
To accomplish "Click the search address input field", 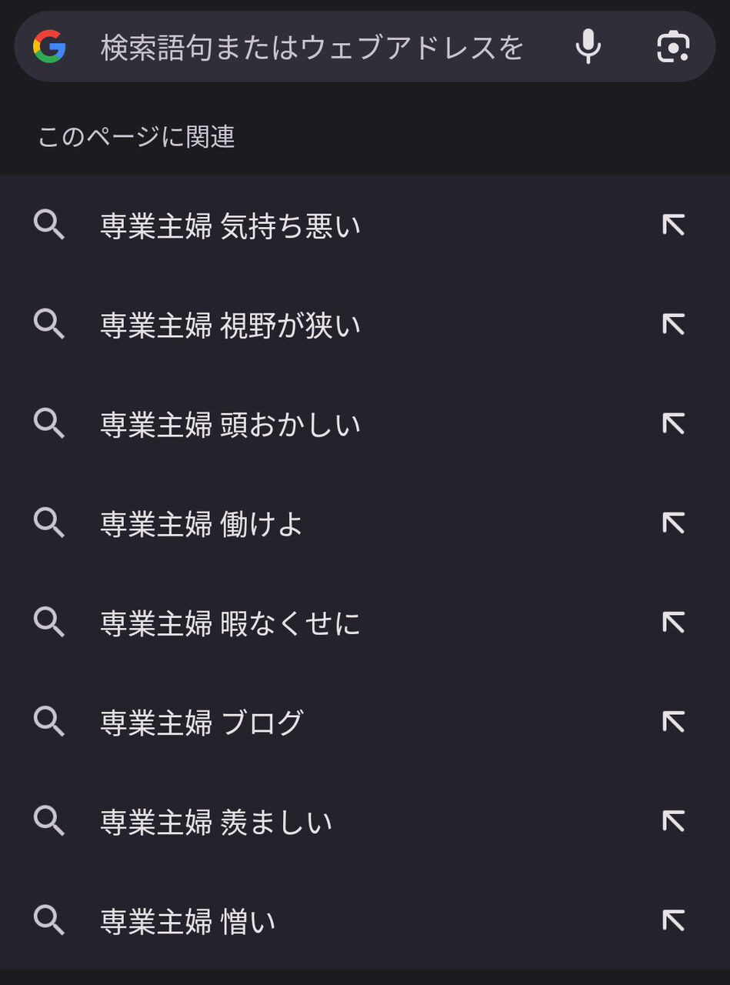I will 312,48.
